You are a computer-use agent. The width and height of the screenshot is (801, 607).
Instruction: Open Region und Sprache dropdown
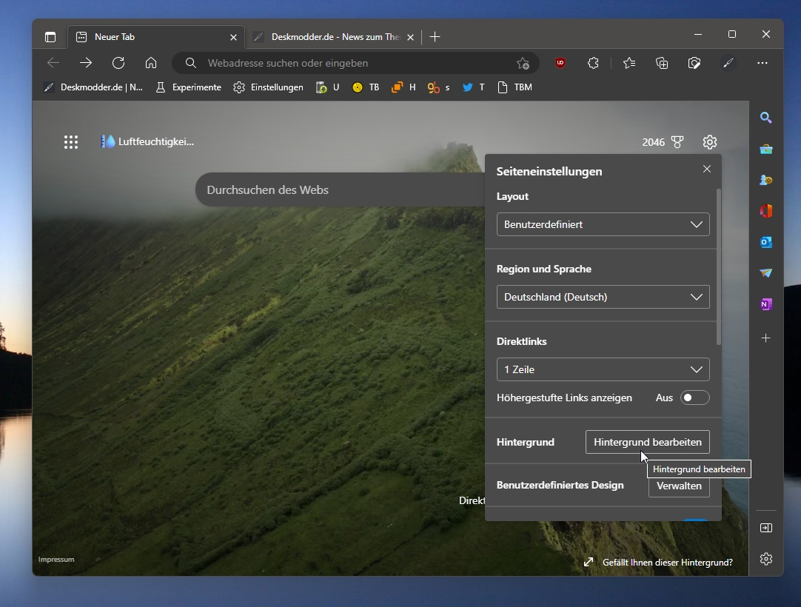[x=603, y=297]
